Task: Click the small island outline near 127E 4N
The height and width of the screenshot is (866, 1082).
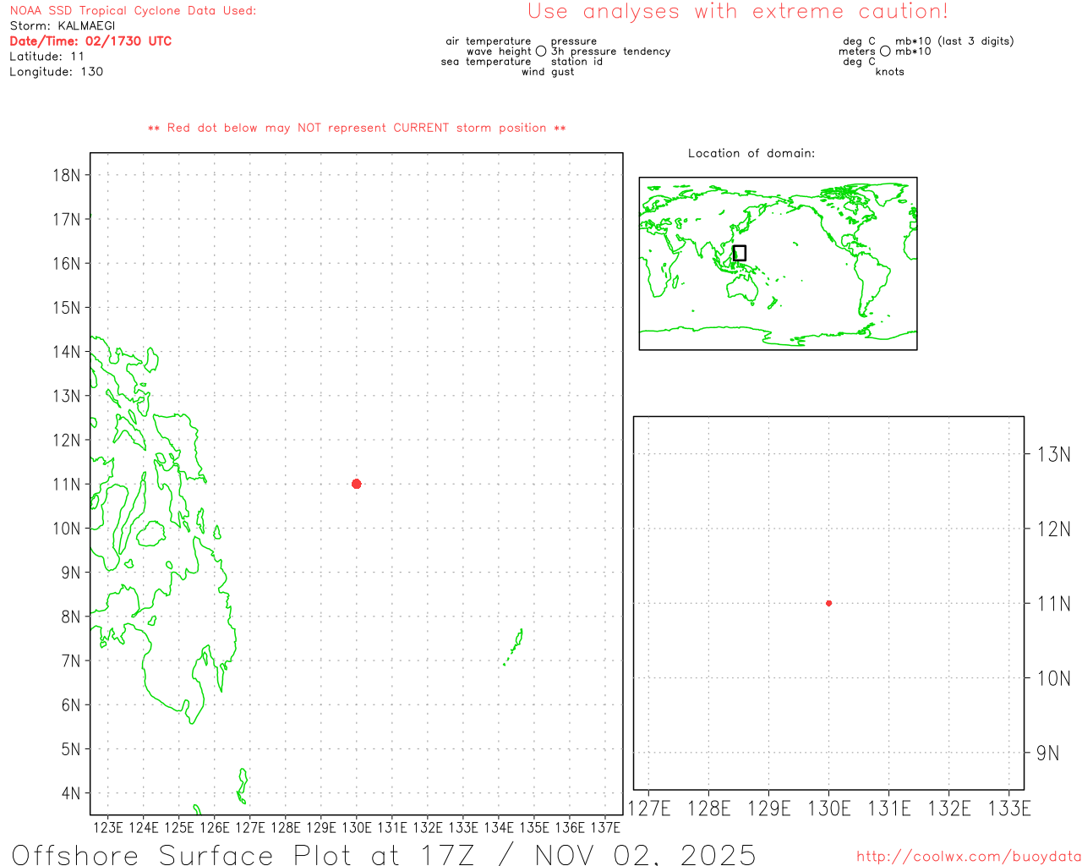Action: [x=243, y=785]
